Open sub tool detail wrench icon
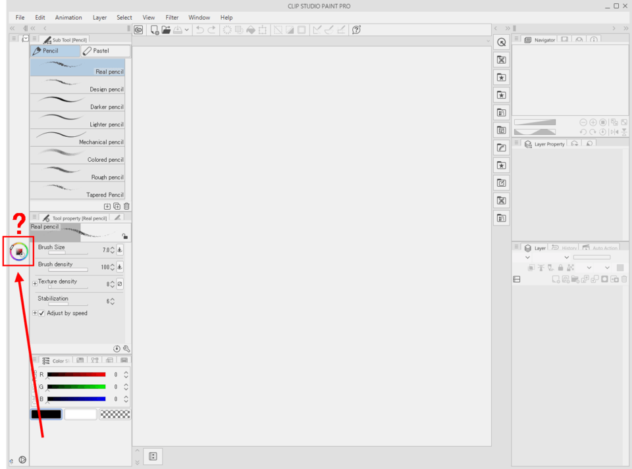This screenshot has width=632, height=469. [x=126, y=349]
